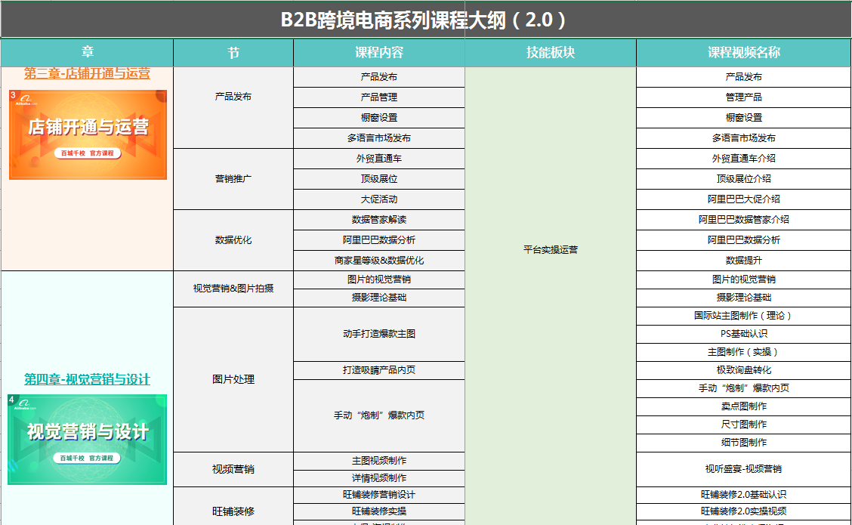Select the 主图视频制作 cell
This screenshot has height=525, width=852.
(x=379, y=461)
